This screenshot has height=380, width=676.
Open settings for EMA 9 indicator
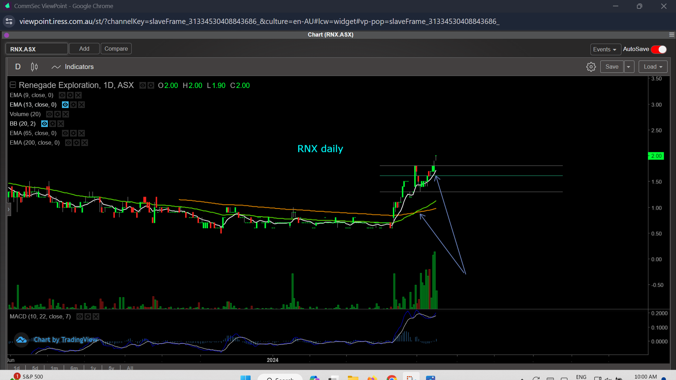tap(70, 95)
